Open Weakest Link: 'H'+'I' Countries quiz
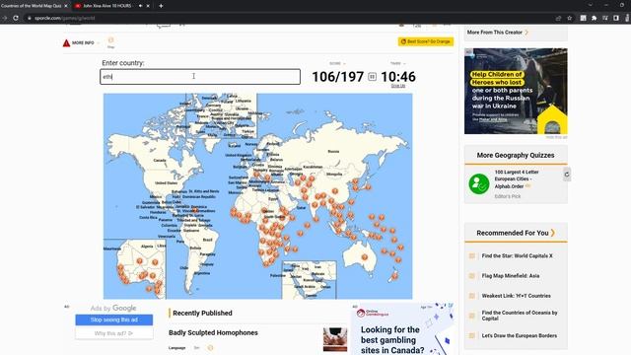 pyautogui.click(x=517, y=296)
